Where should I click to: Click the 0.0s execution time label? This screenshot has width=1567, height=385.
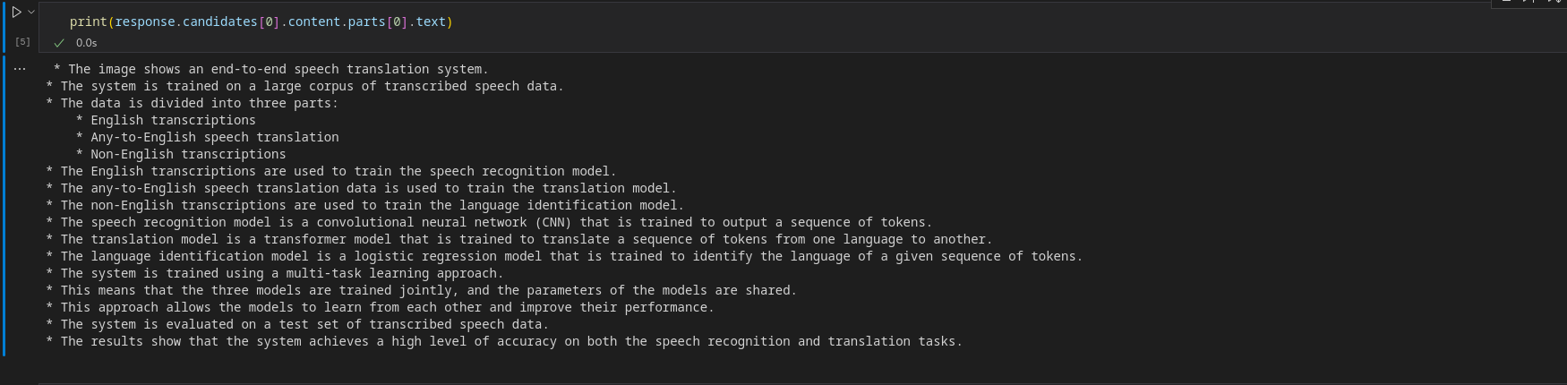(x=87, y=43)
